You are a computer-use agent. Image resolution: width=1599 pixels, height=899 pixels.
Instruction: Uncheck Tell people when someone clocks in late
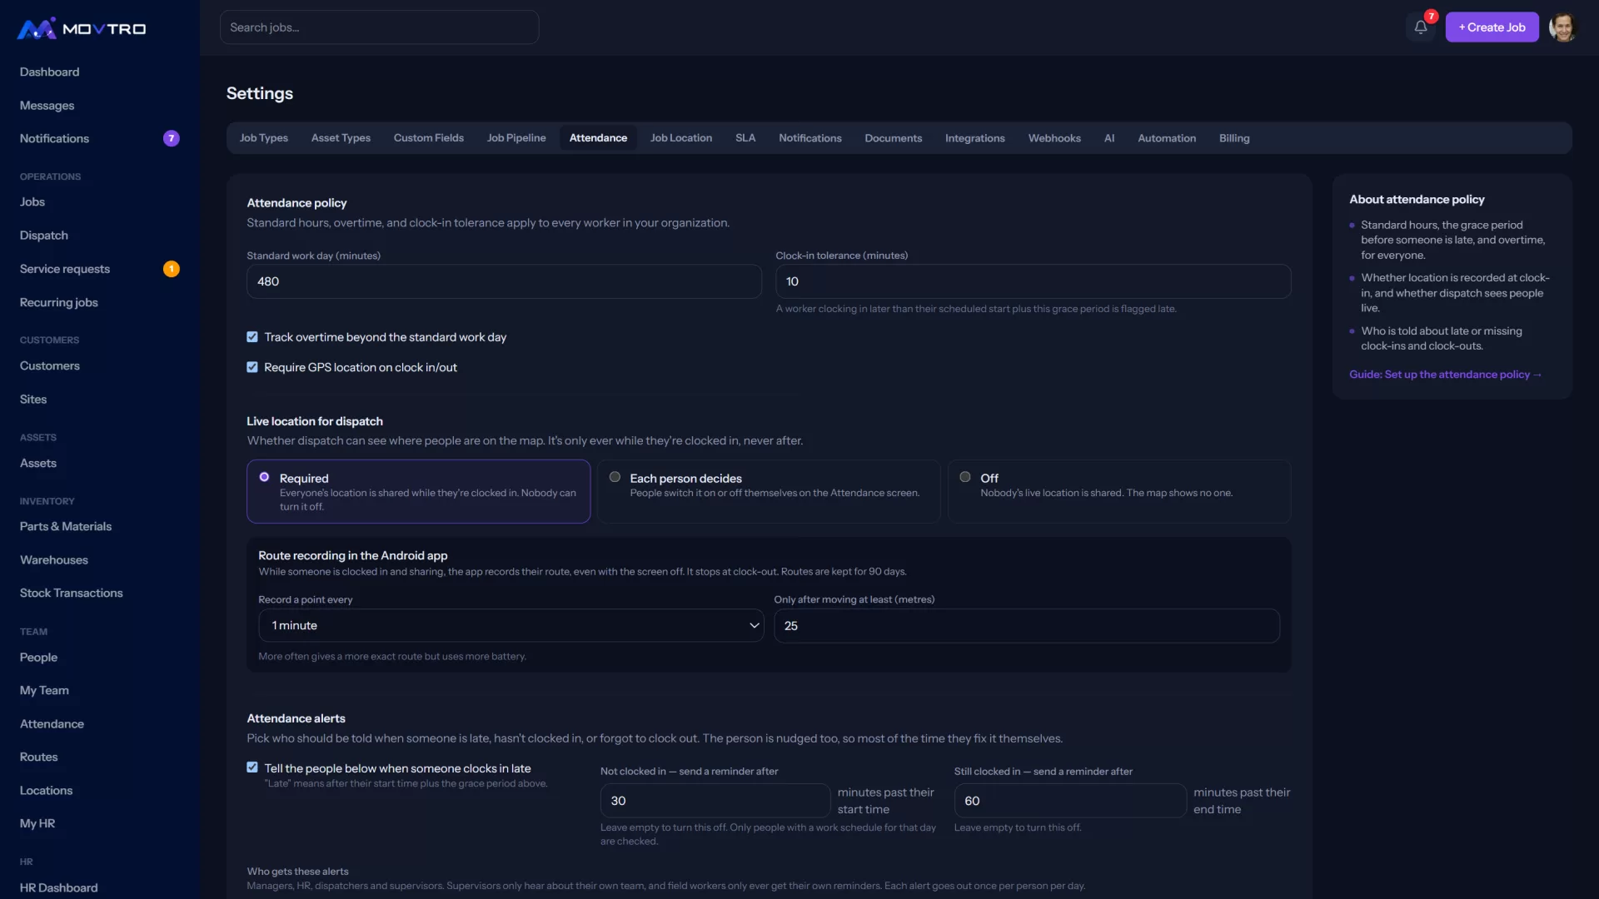point(252,767)
